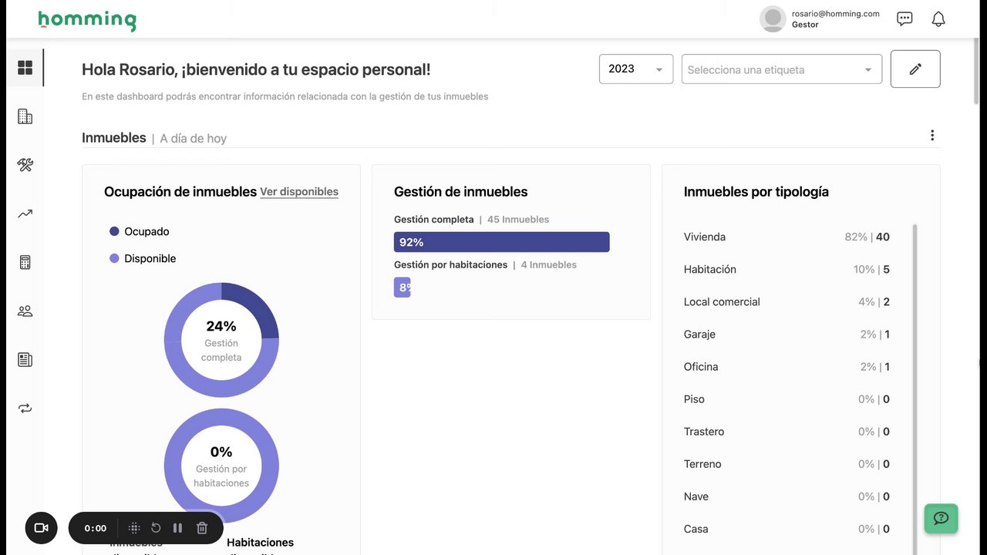The height and width of the screenshot is (555, 987).
Task: Expand the 2023 year dropdown
Action: 635,69
